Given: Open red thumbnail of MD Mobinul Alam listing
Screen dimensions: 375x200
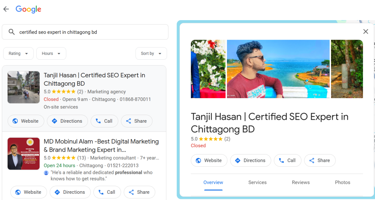Looking at the screenshot, I should point(24,153).
